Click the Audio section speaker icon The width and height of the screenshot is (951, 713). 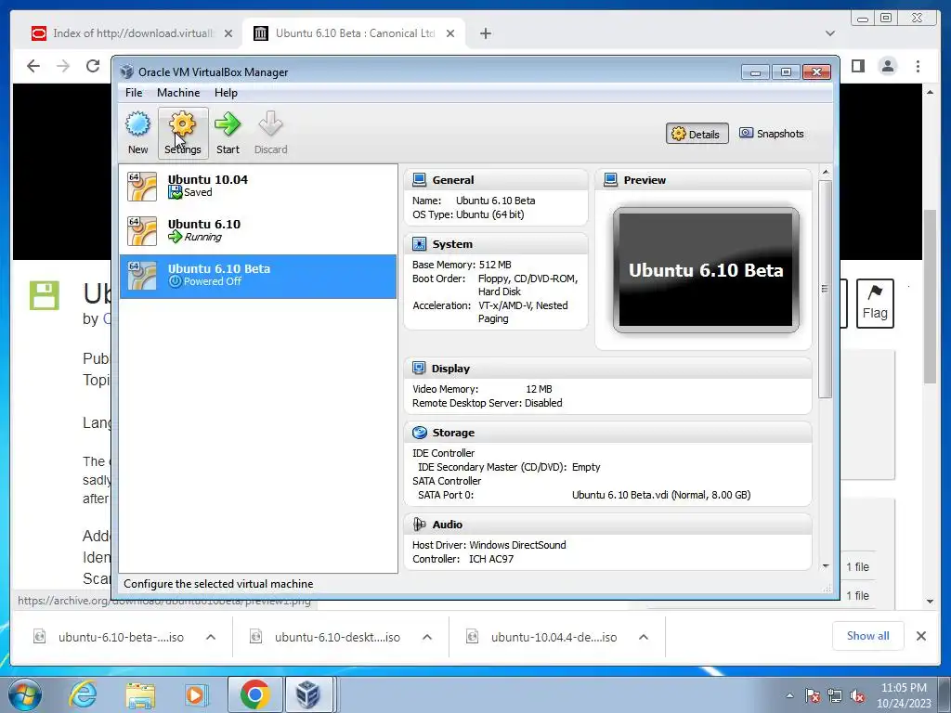point(419,524)
